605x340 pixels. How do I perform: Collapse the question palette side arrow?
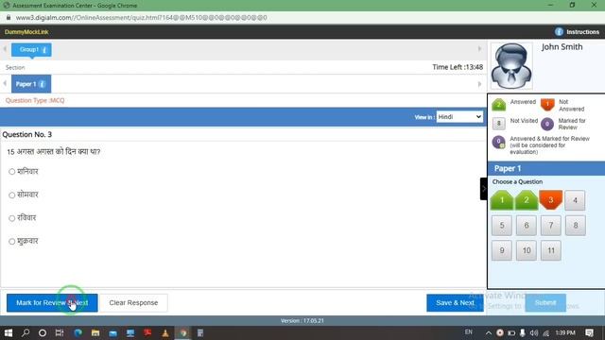pos(484,189)
